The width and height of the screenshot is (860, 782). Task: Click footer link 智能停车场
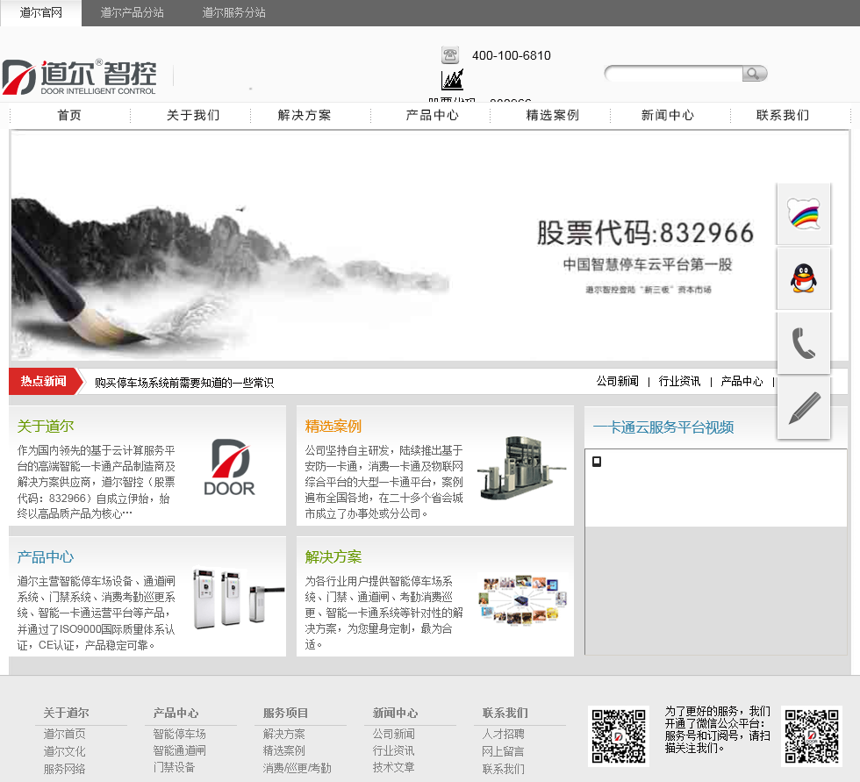coord(179,734)
